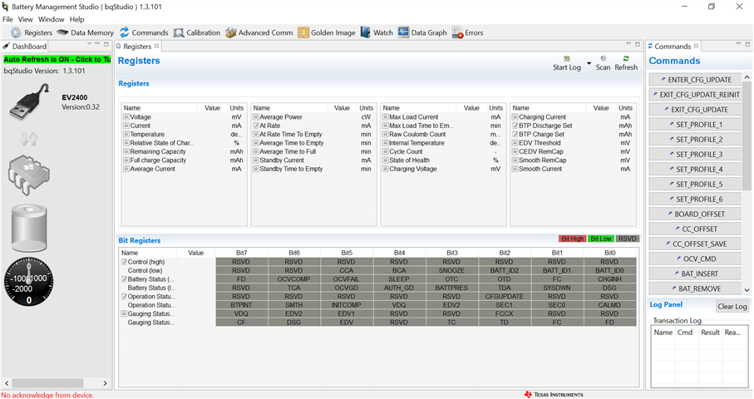754x399 pixels.
Task: Open the Watch tool
Action: pos(377,32)
